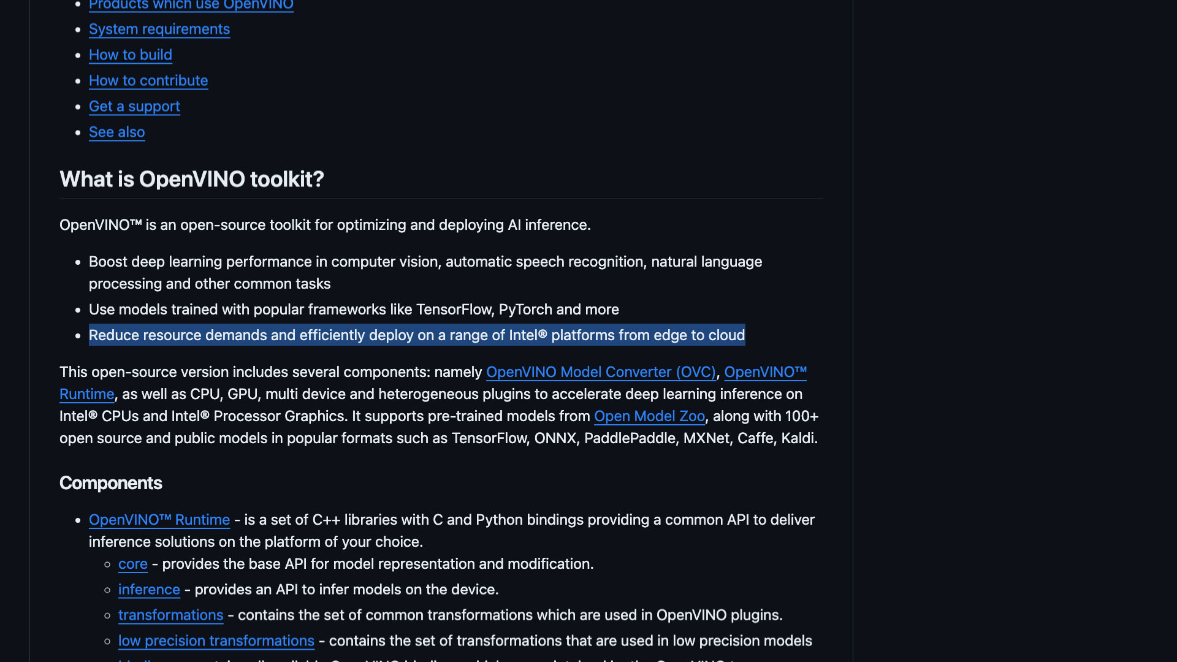The image size is (1177, 662).
Task: Click the 'Use models trained with popular frameworks' bullet
Action: [354, 310]
